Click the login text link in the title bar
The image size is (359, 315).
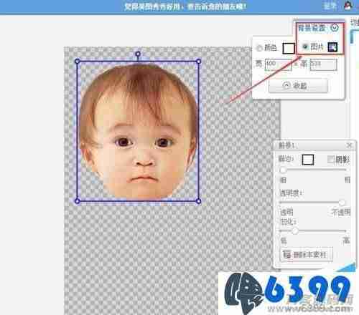point(330,6)
